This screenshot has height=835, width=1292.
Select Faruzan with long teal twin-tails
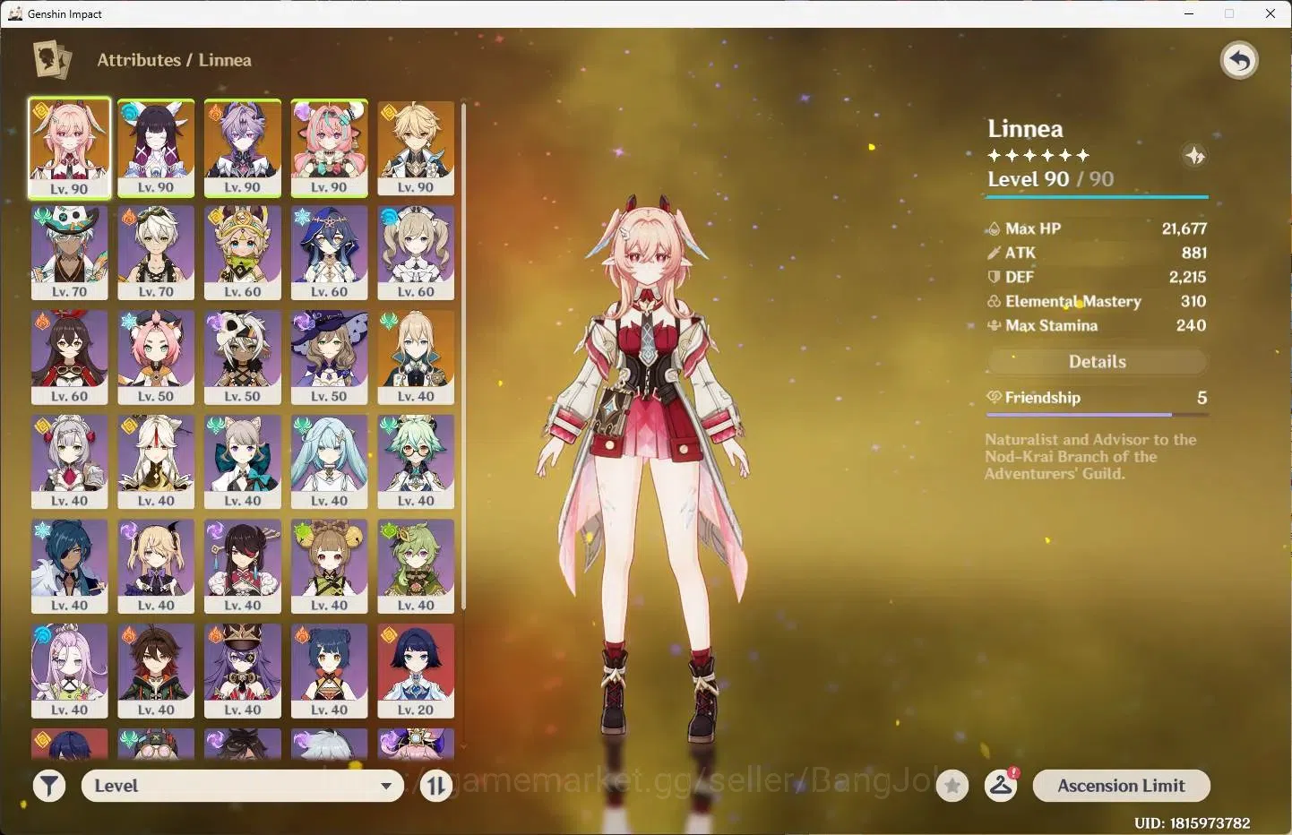click(329, 461)
